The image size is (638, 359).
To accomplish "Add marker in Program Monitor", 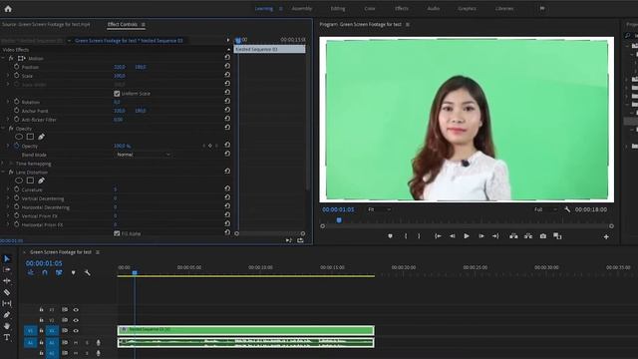I will click(390, 236).
